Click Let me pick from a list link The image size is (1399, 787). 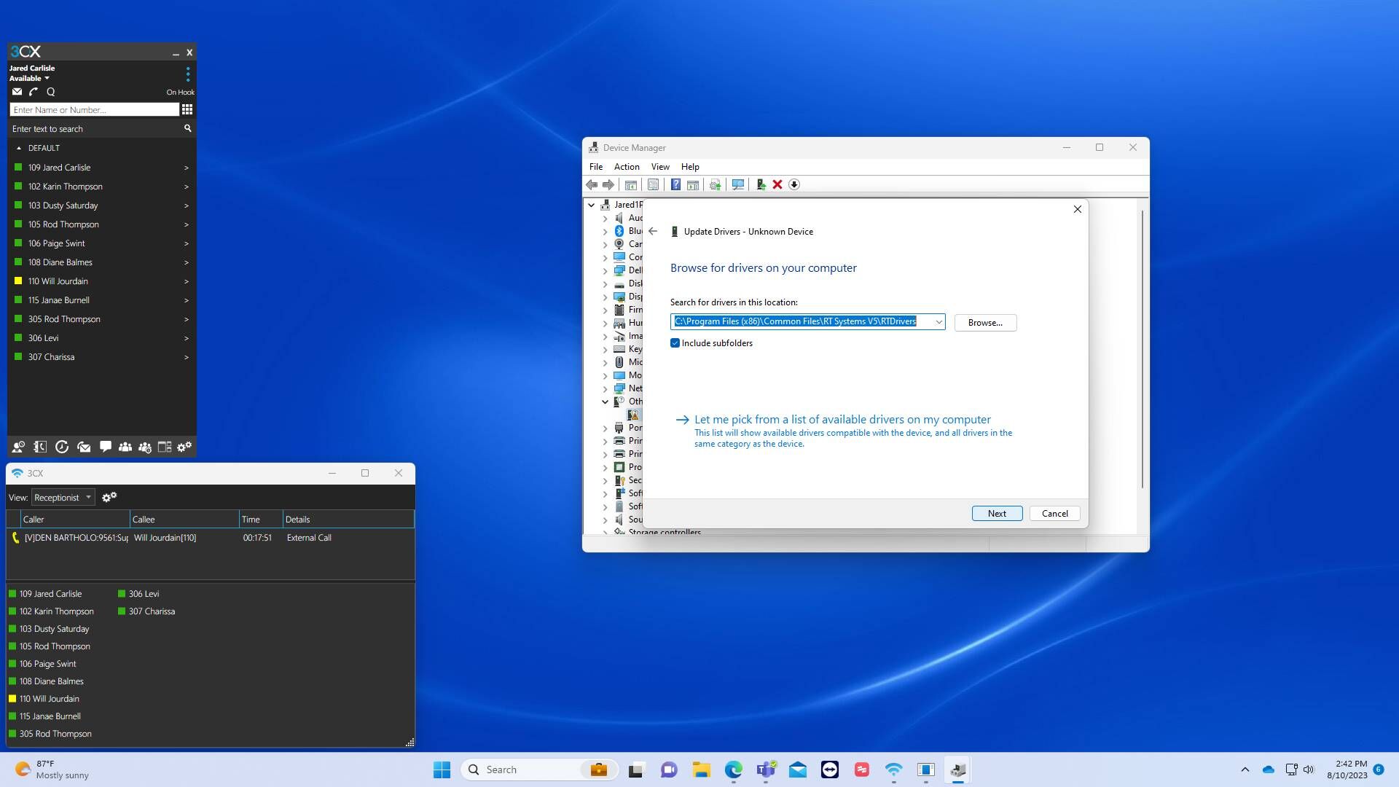pos(842,420)
